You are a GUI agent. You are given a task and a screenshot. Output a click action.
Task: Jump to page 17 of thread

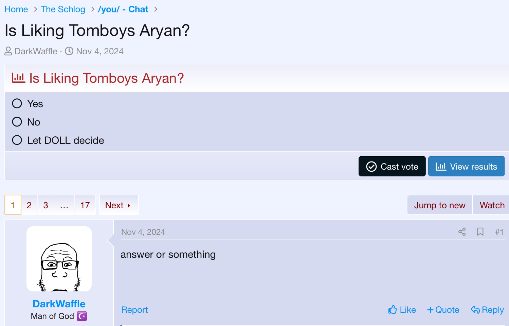(85, 205)
